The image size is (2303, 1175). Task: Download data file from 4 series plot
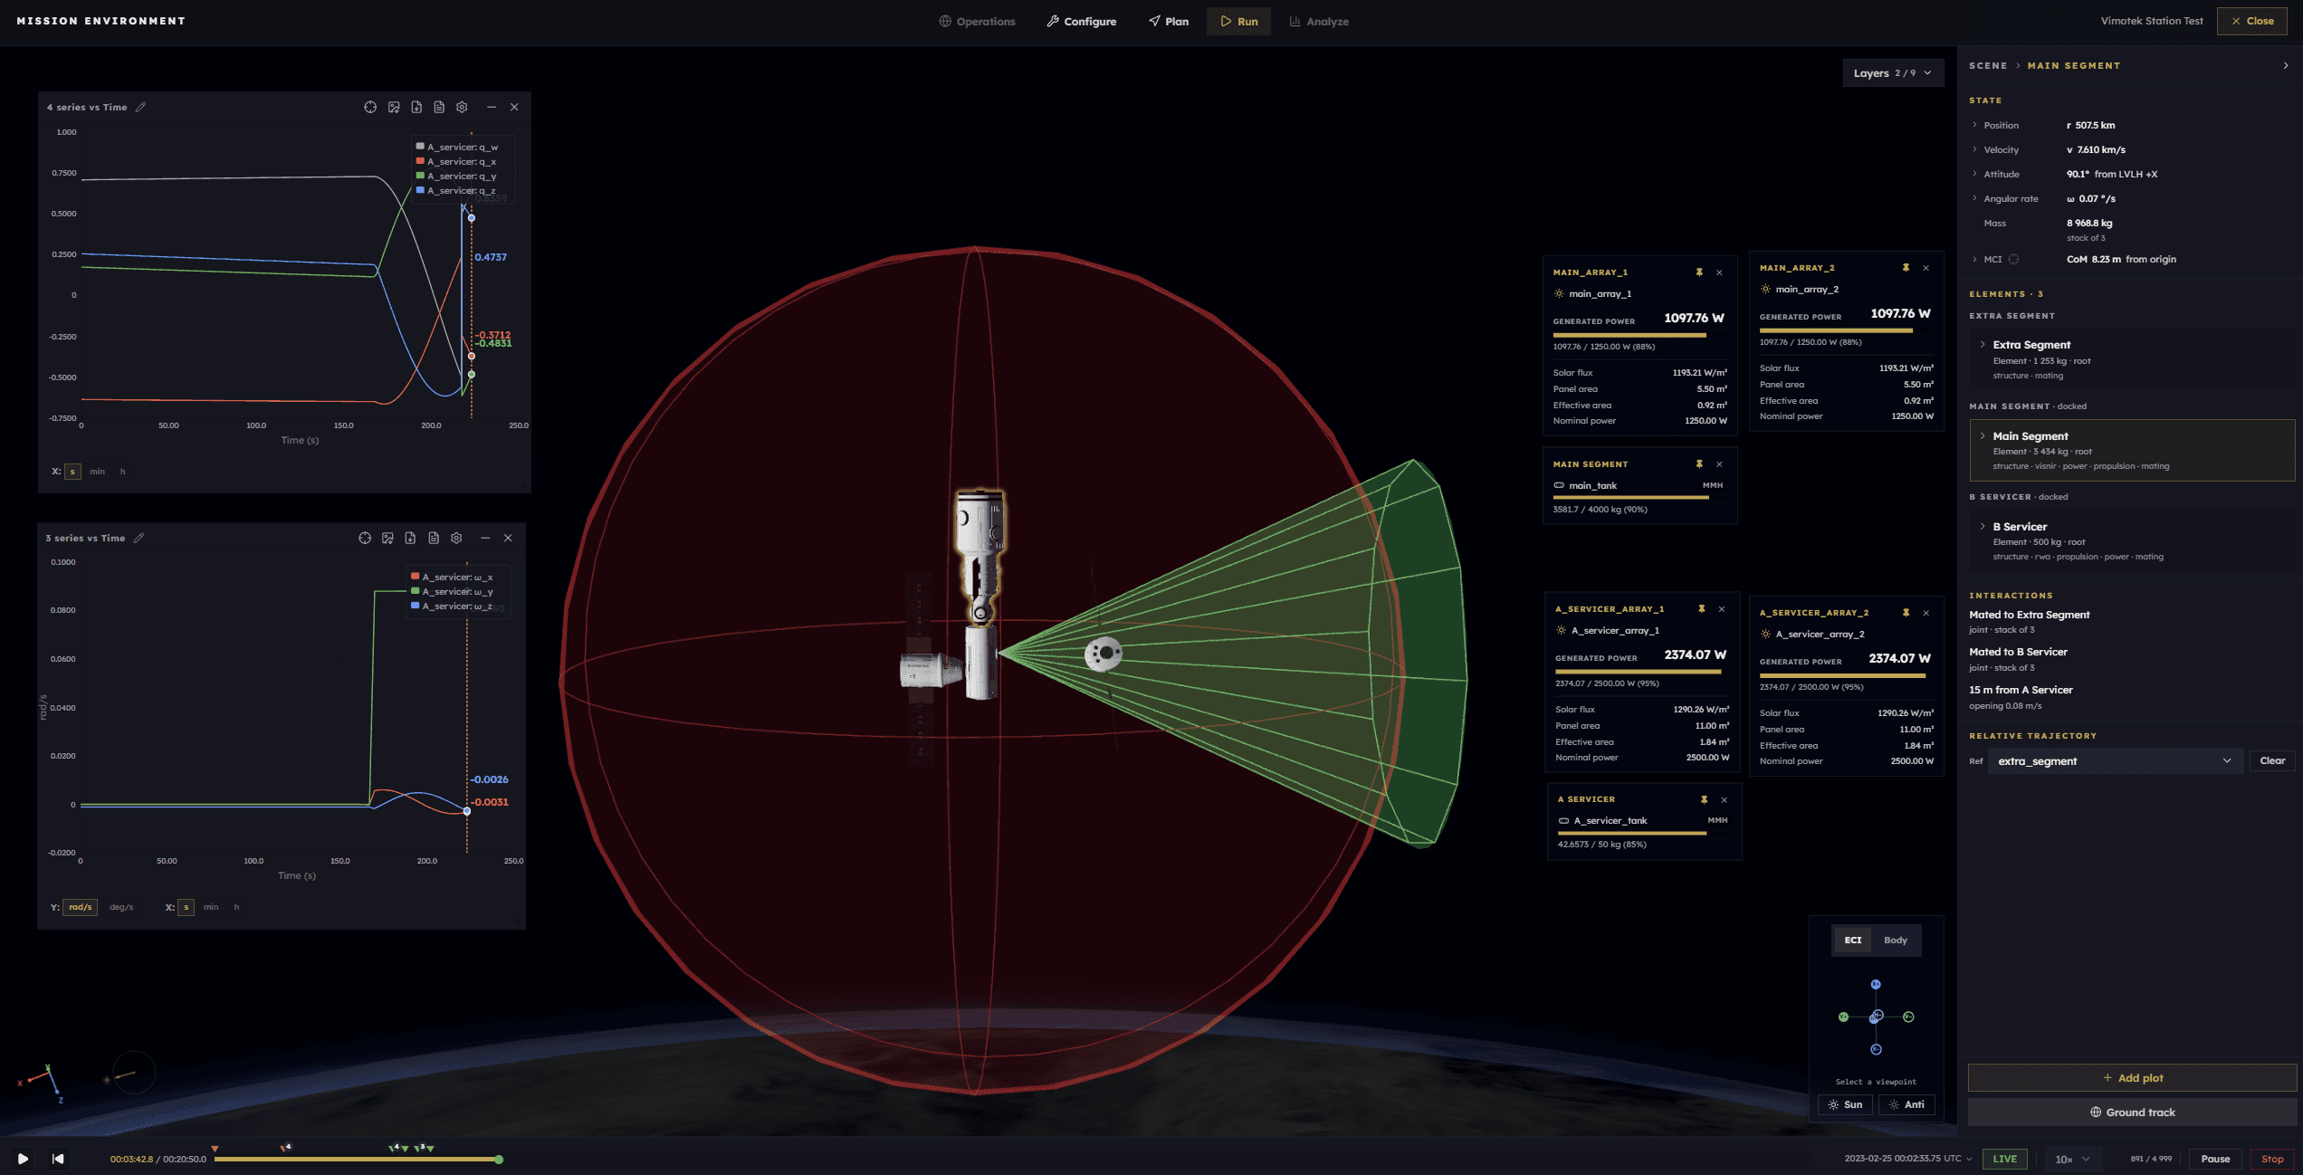tap(416, 107)
